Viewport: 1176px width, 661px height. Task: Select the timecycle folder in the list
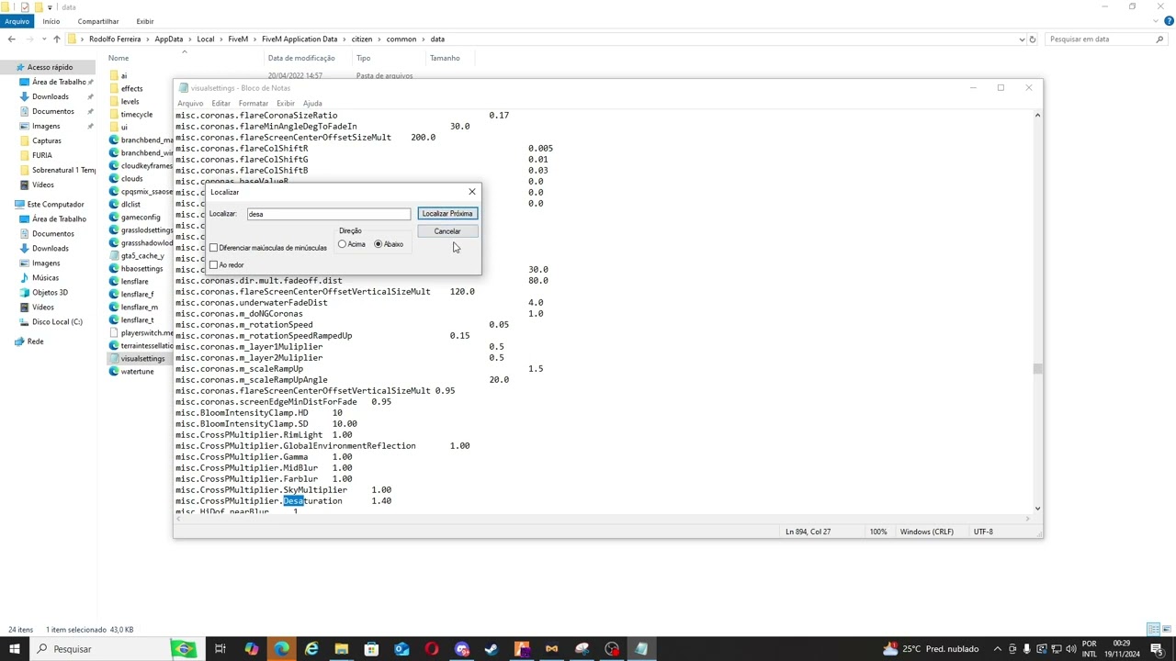[137, 115]
